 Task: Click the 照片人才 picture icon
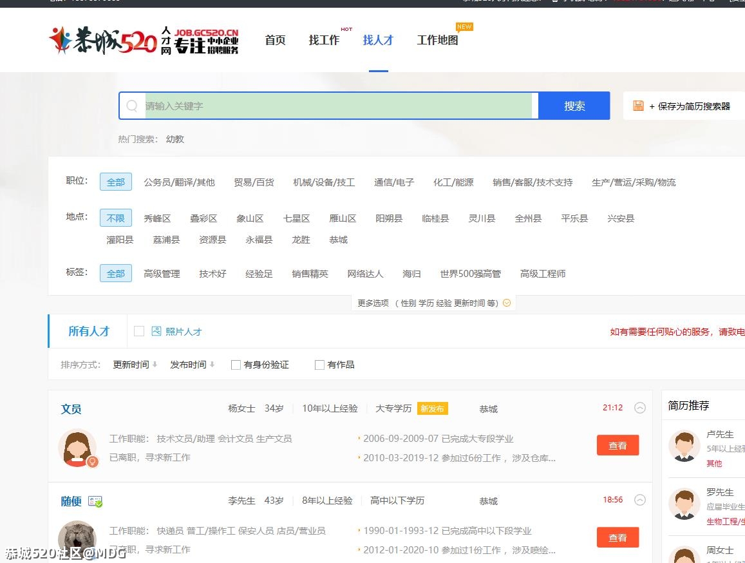coord(156,331)
